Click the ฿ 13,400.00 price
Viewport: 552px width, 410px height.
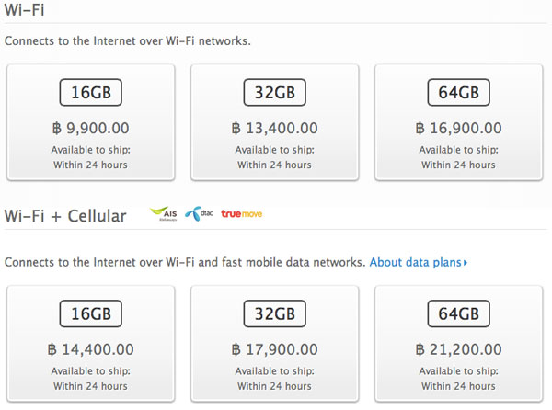coord(275,129)
